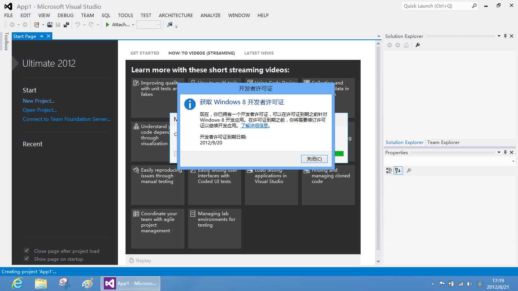Click Categorized view icon in Properties
This screenshot has width=518, height=291.
389,171
